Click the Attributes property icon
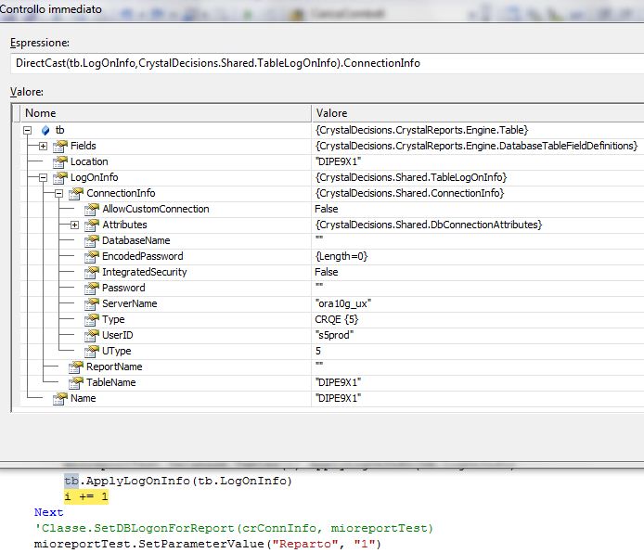Image resolution: width=644 pixels, height=553 pixels. (x=92, y=225)
